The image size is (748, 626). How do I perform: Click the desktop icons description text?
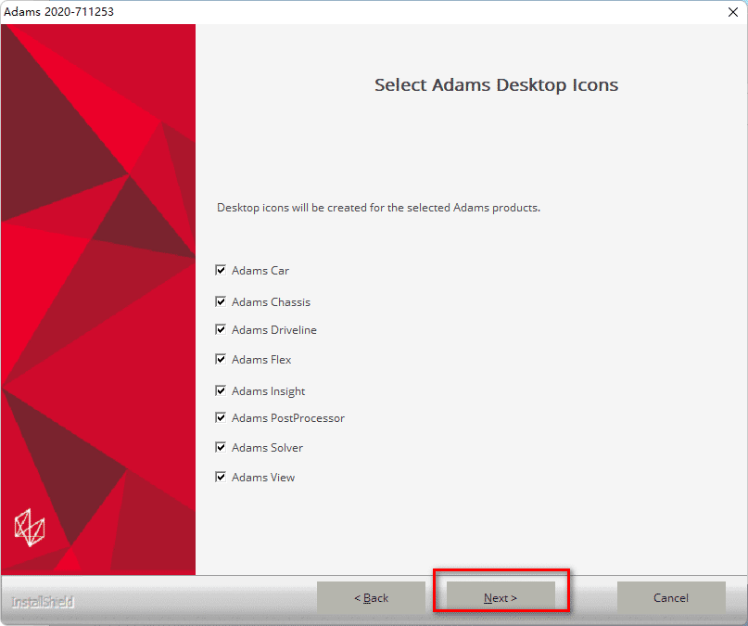click(x=378, y=208)
